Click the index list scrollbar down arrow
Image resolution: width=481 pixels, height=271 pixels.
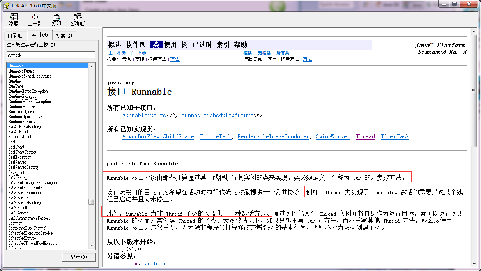[x=92, y=245]
